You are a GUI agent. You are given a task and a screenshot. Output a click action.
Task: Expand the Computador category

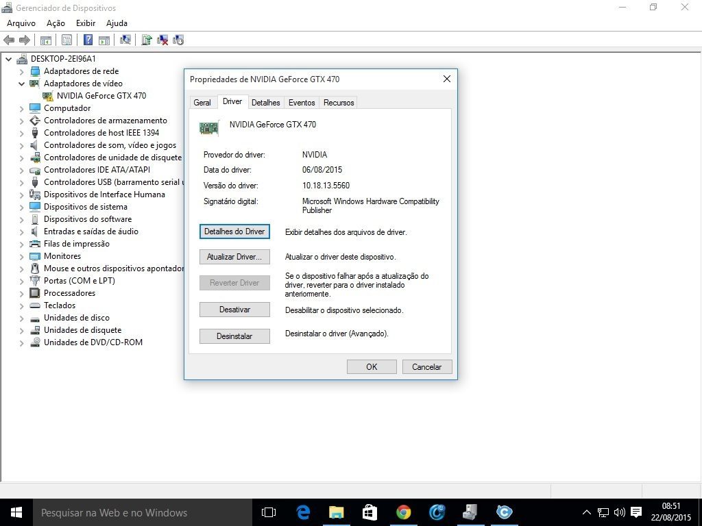click(x=21, y=108)
